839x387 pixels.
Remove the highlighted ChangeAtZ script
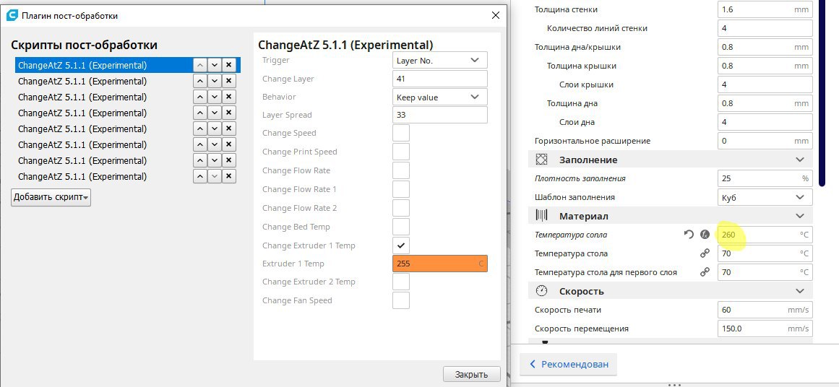click(x=228, y=65)
